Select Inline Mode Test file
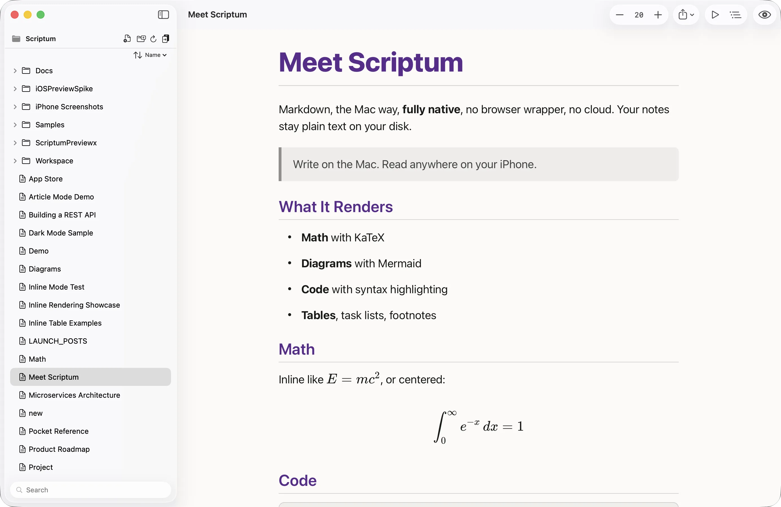The width and height of the screenshot is (781, 507). [90, 287]
